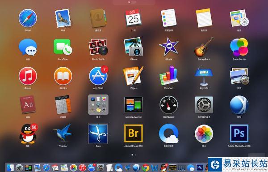Open the Maps app in Launchpad grid
Screen dimensions: 268x172
click(239, 18)
